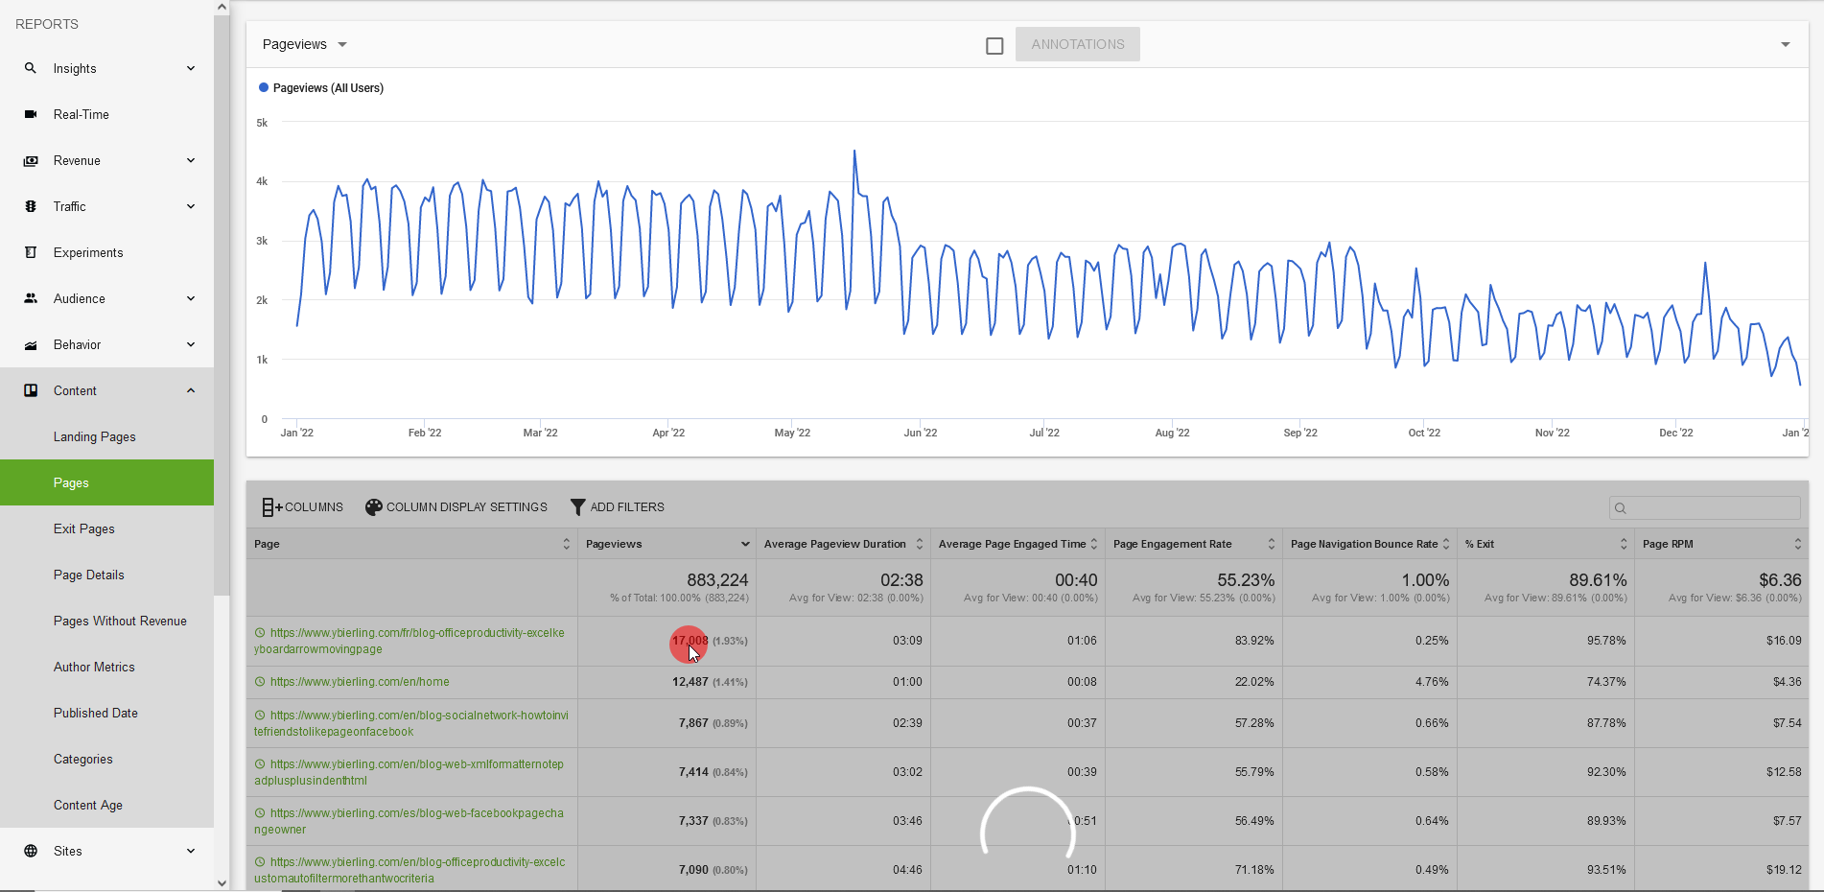This screenshot has width=1824, height=892.
Task: Open the ybierling.com/en/home page link
Action: coord(360,682)
